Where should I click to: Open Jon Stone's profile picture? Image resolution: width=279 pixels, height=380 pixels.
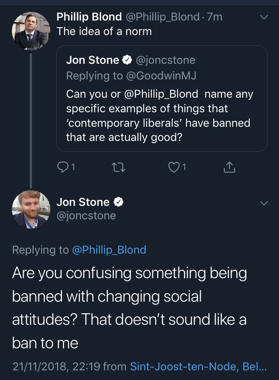31,209
